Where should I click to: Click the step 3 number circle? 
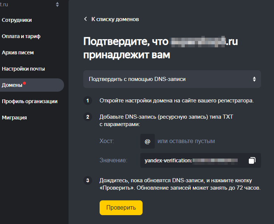tap(88, 181)
